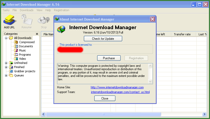Click the Transfer rate column header
Viewport: 210px width, 119px height.
coord(184,34)
